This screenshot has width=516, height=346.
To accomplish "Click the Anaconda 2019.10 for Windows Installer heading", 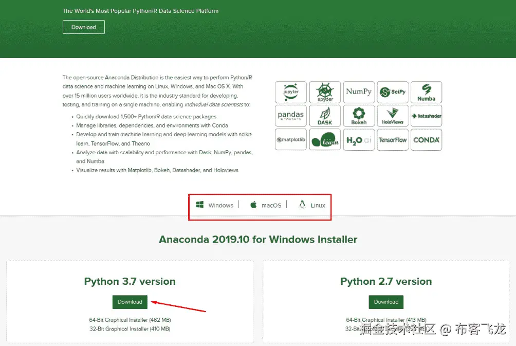I will pyautogui.click(x=258, y=240).
